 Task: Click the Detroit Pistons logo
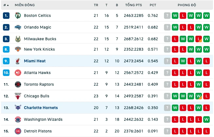point(18,131)
